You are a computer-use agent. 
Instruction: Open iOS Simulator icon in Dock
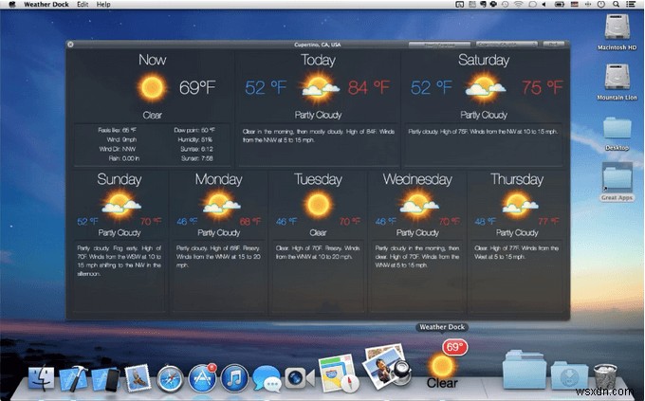click(105, 379)
